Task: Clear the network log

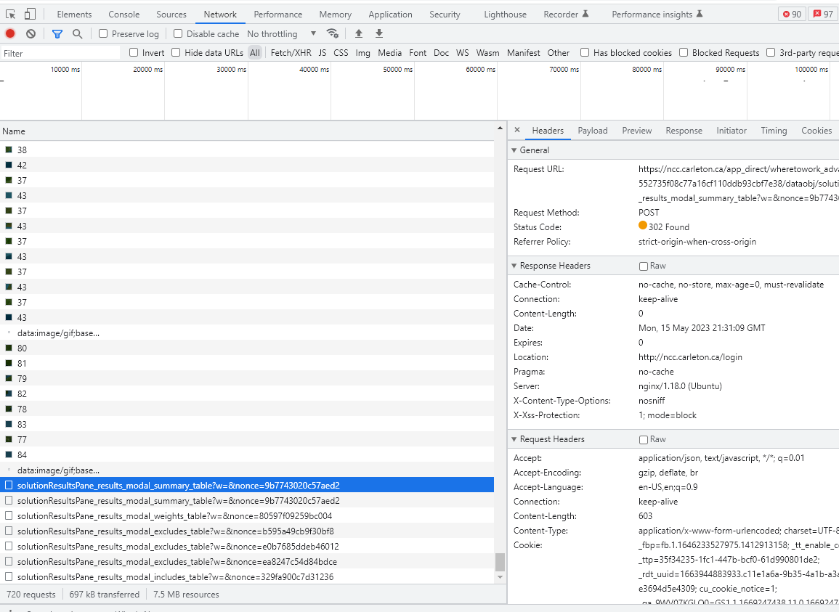Action: [30, 33]
